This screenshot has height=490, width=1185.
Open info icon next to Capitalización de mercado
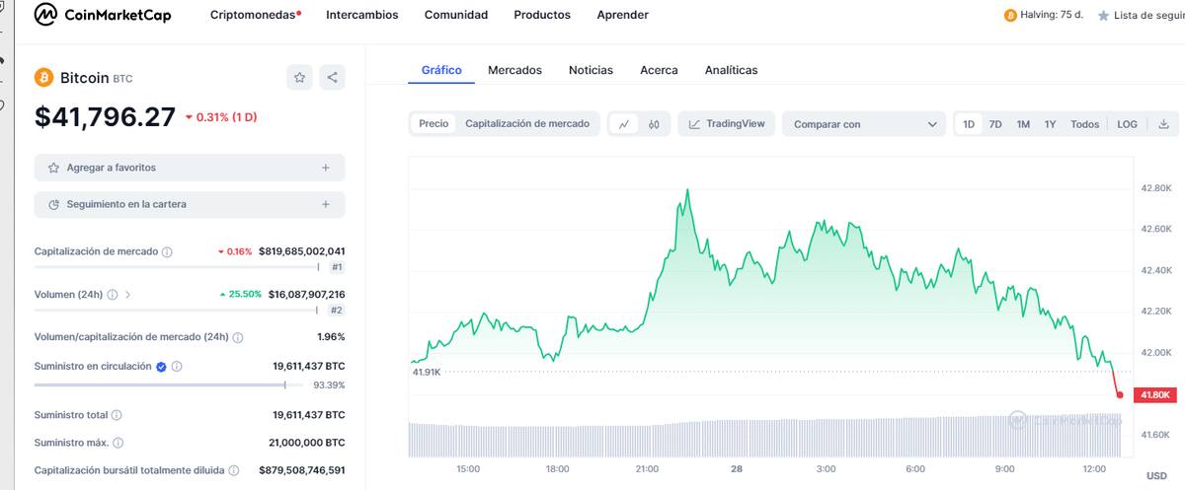coord(167,251)
